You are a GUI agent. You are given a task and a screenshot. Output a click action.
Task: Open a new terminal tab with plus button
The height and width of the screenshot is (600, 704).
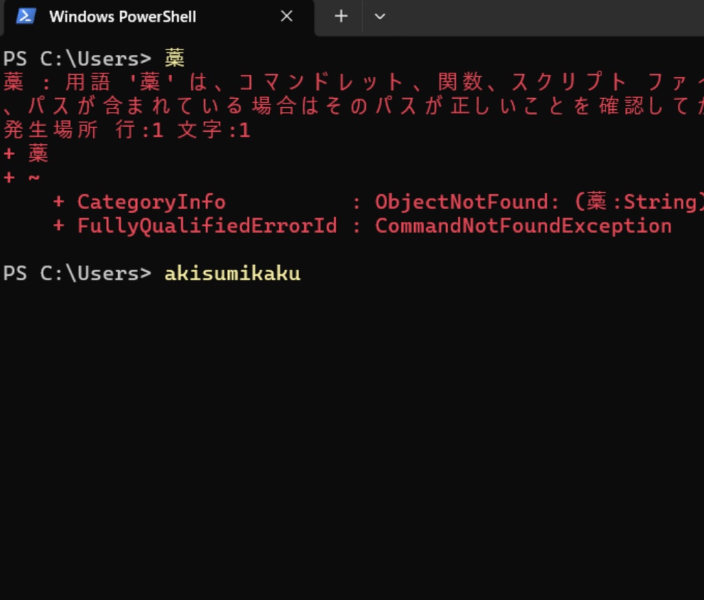(340, 16)
